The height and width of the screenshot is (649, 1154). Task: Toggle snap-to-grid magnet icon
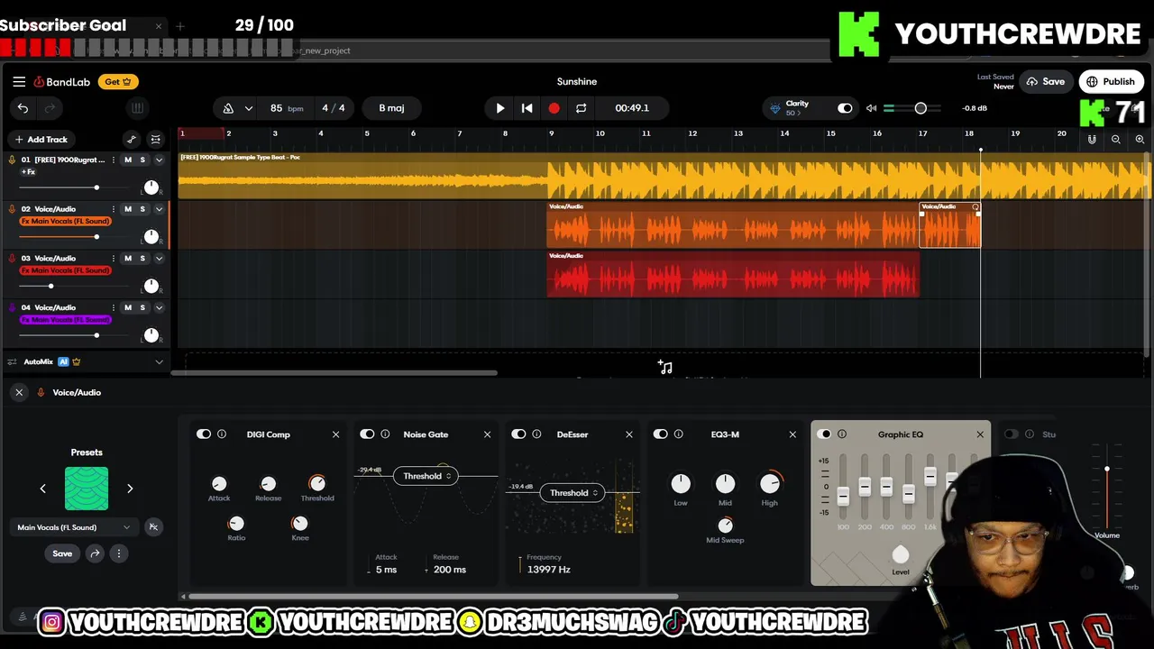1092,140
